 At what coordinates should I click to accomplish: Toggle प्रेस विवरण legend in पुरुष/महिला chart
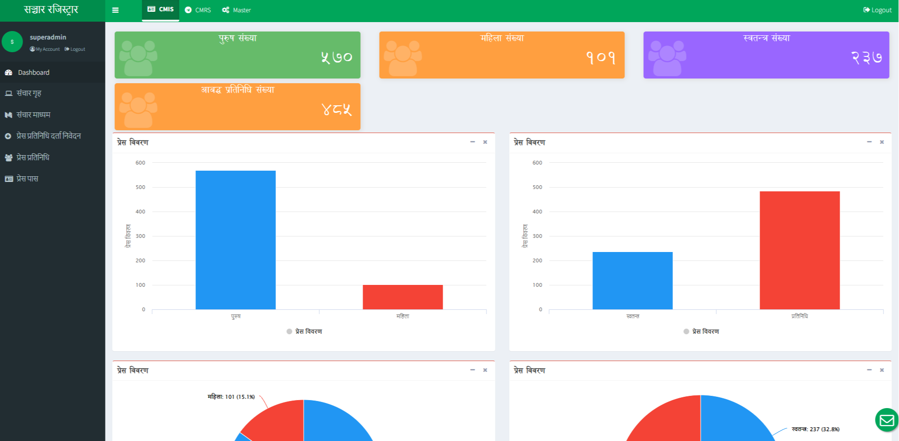coord(304,331)
